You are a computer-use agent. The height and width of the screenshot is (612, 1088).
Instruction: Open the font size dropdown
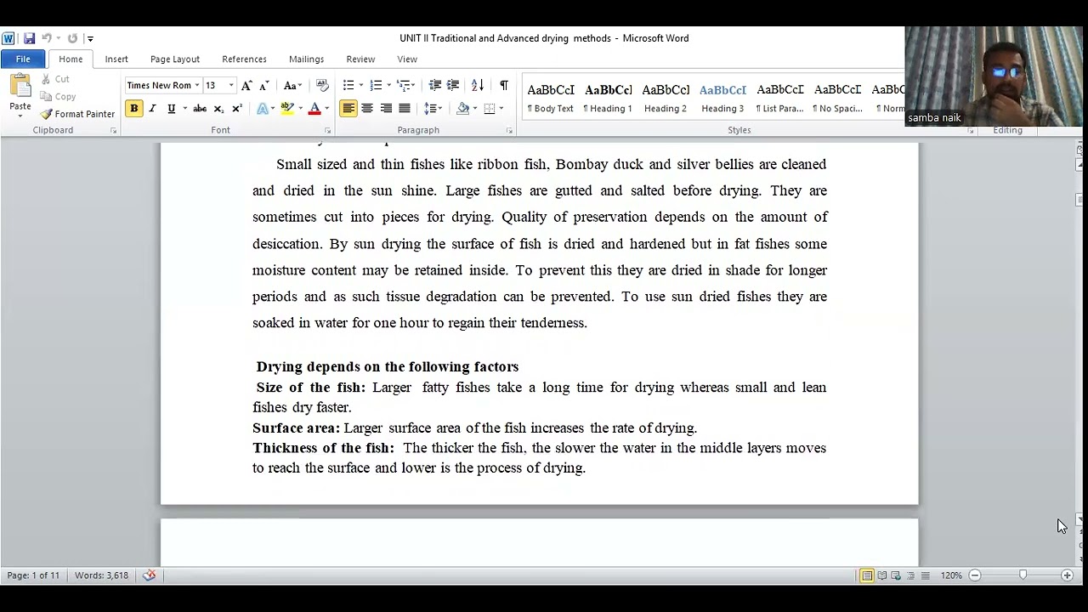230,85
